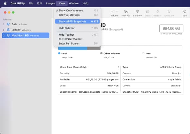
Task: Choose Hide Sidebar from View menu
Action: [77, 28]
